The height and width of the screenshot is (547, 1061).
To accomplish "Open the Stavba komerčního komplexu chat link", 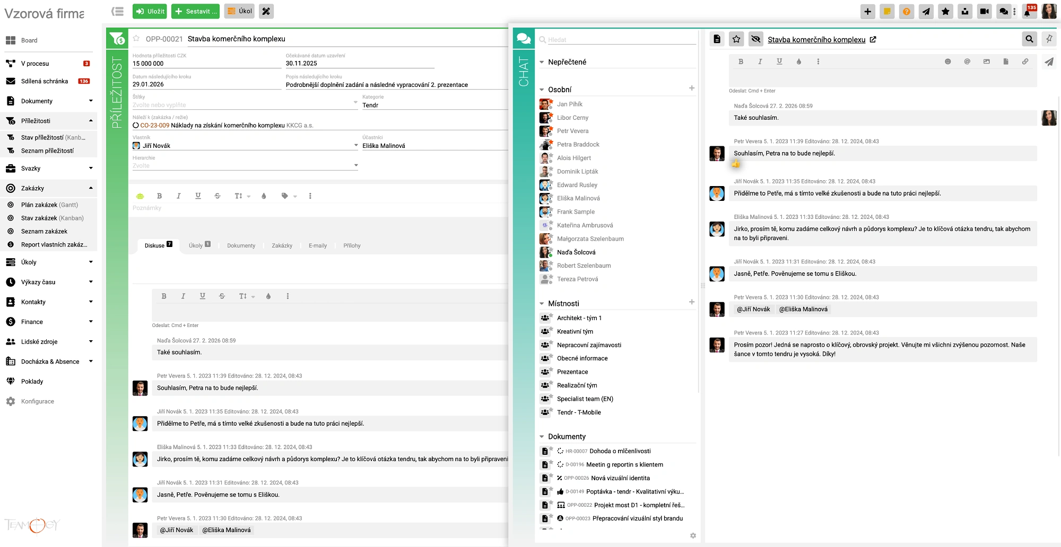I will [816, 40].
